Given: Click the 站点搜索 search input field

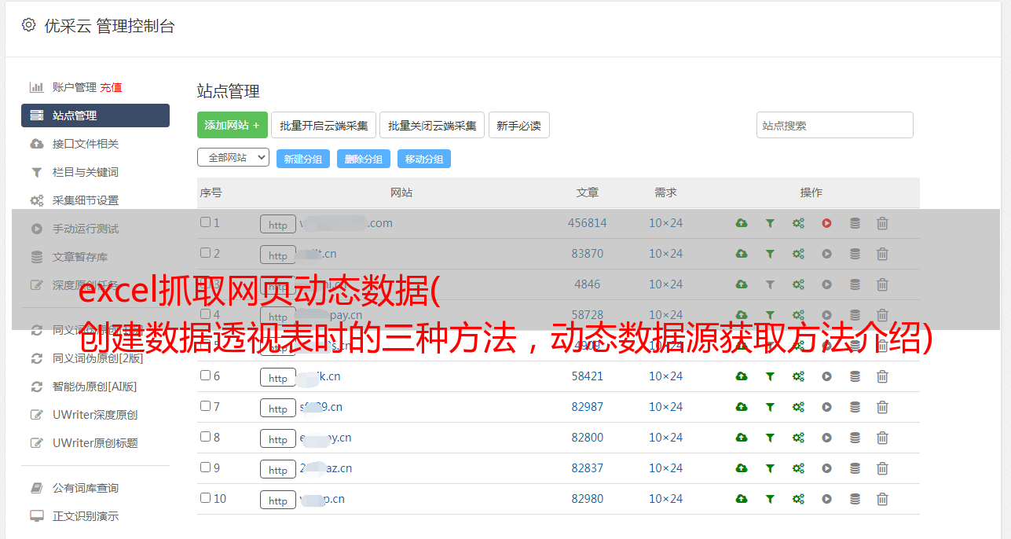Looking at the screenshot, I should [834, 125].
